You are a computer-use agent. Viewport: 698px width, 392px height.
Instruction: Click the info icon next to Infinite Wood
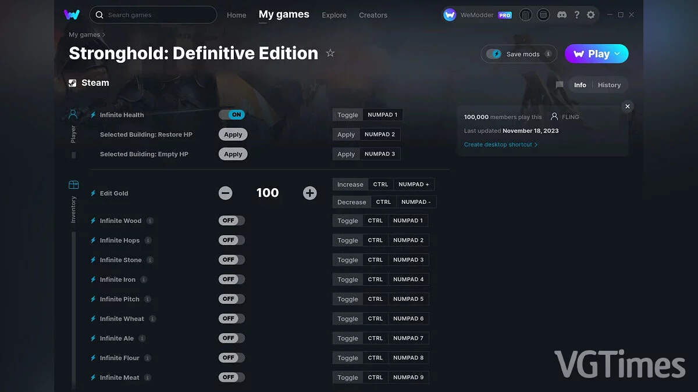point(150,221)
